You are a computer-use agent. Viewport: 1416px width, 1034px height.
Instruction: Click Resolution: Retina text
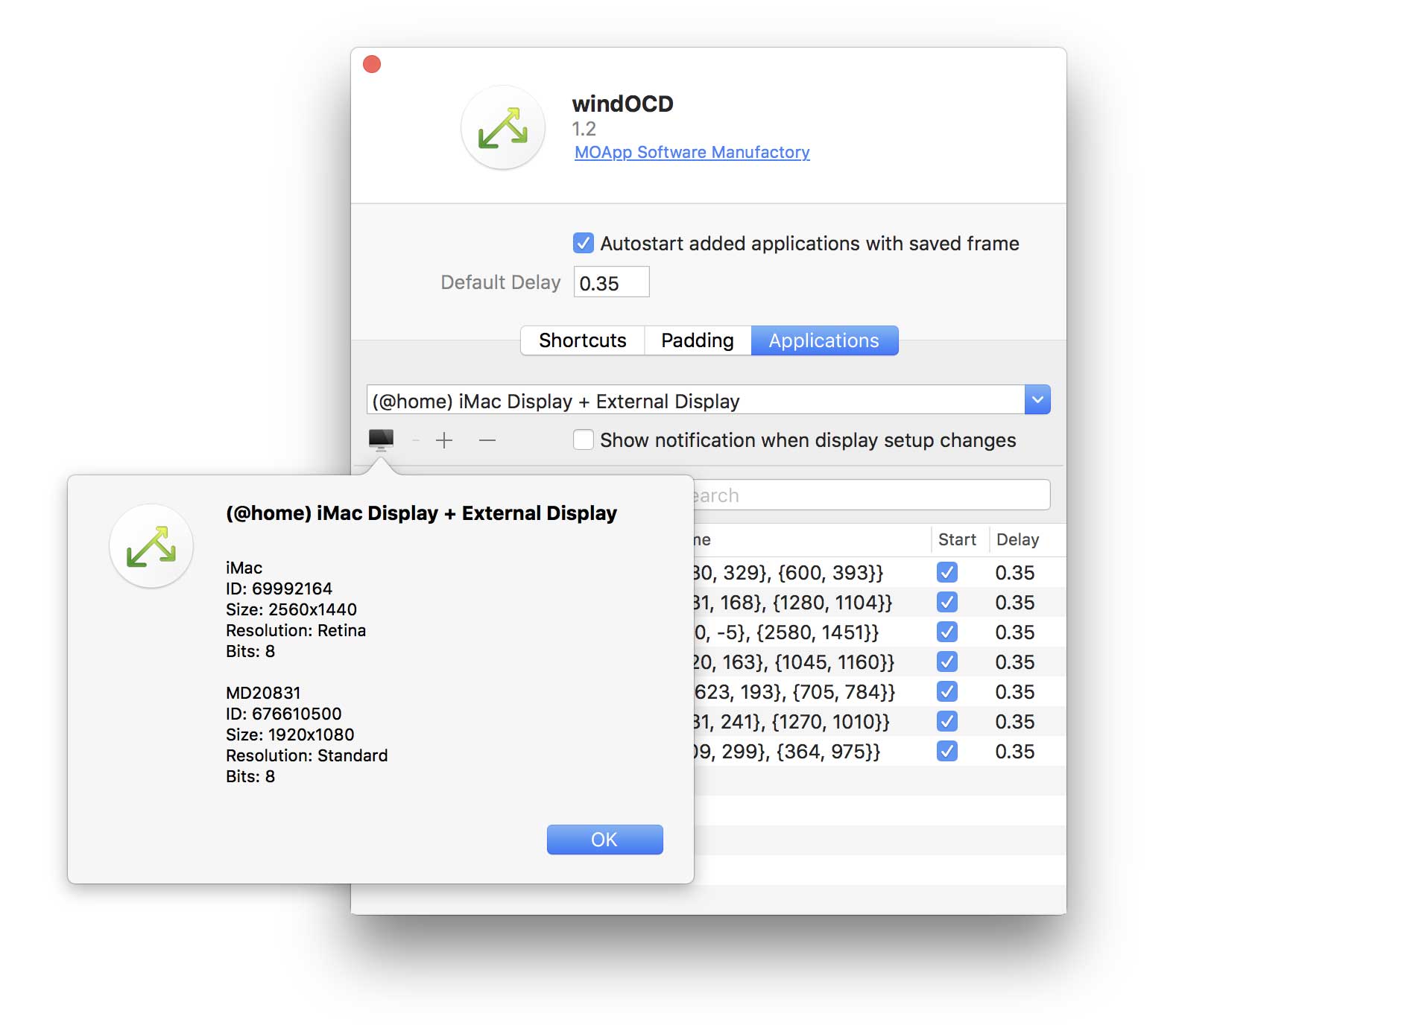(x=296, y=630)
